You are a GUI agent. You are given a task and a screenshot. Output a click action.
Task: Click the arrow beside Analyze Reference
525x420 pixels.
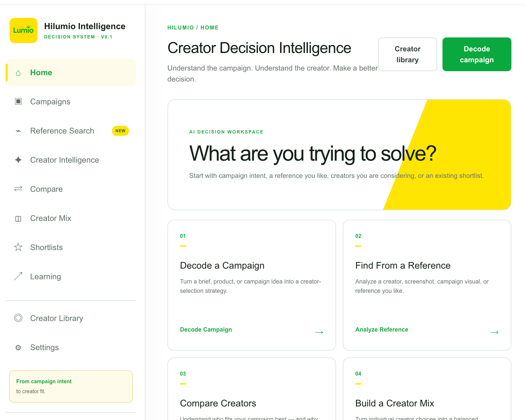[x=495, y=332]
